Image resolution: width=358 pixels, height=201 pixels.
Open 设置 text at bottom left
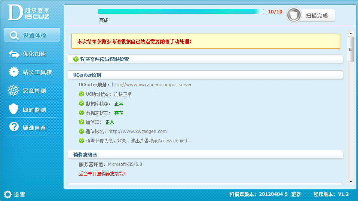pyautogui.click(x=19, y=195)
